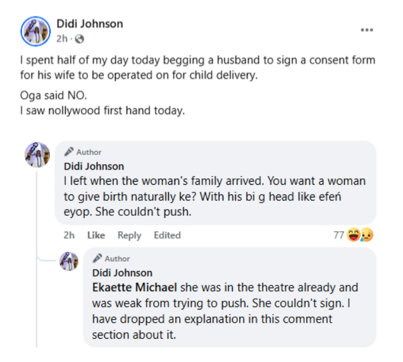
Task: Open the 77 reactions count
Action: coord(338,235)
